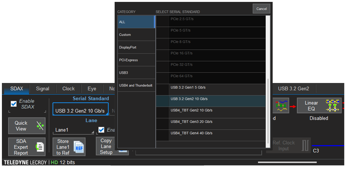Click the Copy Lane Setup button

(112, 146)
